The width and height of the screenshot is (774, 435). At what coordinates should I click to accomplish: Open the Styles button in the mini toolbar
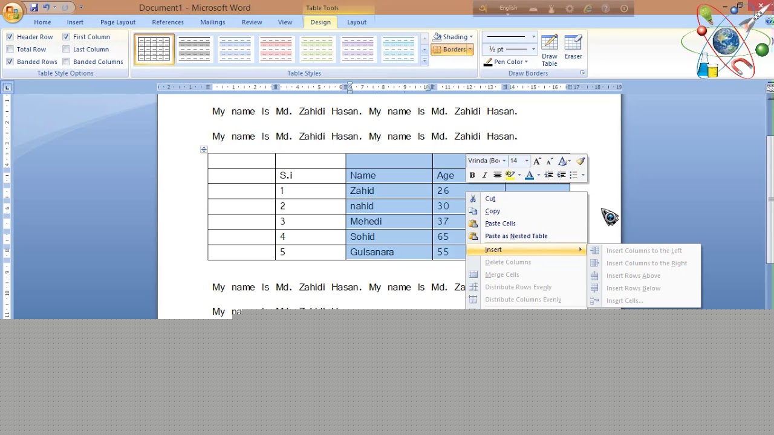click(x=563, y=161)
